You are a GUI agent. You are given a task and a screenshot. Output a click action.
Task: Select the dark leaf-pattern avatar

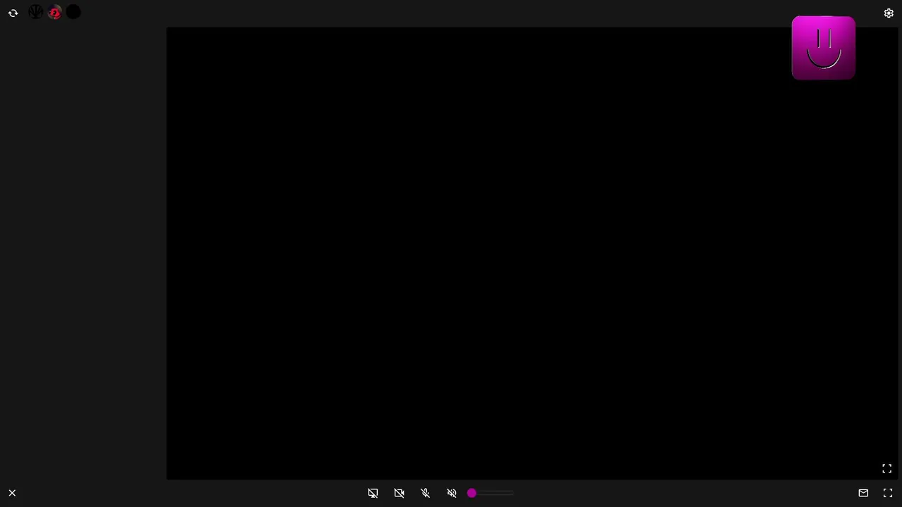(36, 12)
